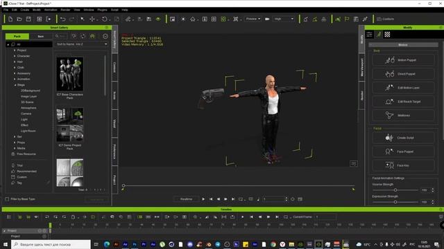Select the iC7 Demo Project Pack thumbnail

click(69, 124)
